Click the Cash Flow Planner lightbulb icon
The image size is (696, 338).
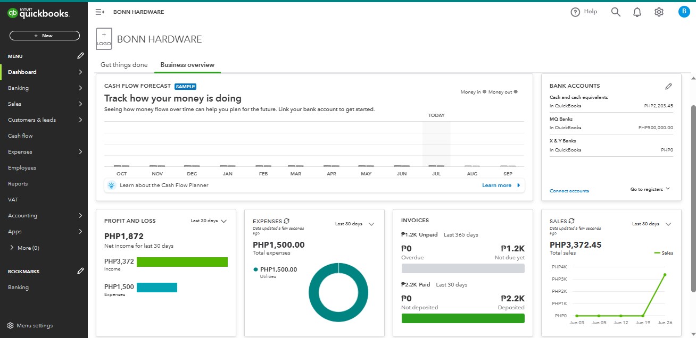pos(111,185)
